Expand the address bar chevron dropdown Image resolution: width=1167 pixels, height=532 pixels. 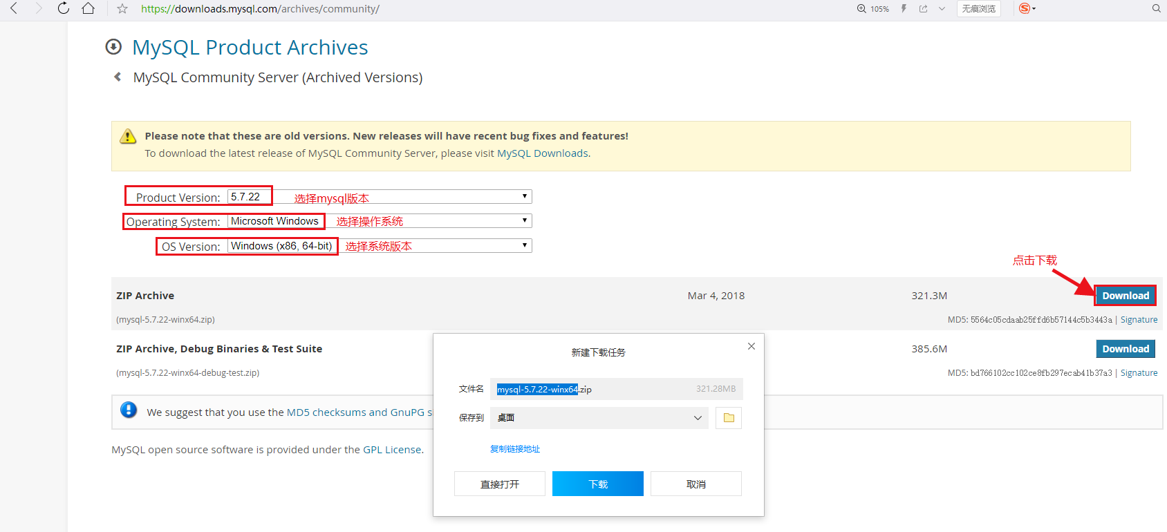click(x=942, y=9)
